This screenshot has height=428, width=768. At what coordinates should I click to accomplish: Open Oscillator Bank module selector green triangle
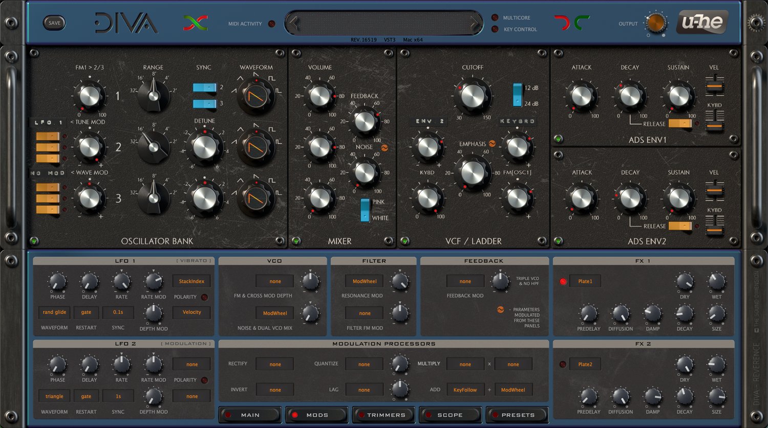[34, 240]
